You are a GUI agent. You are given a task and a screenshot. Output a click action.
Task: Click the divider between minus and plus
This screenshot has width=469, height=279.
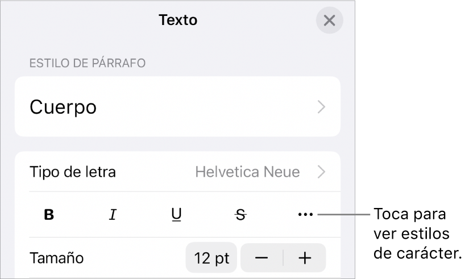pyautogui.click(x=283, y=258)
